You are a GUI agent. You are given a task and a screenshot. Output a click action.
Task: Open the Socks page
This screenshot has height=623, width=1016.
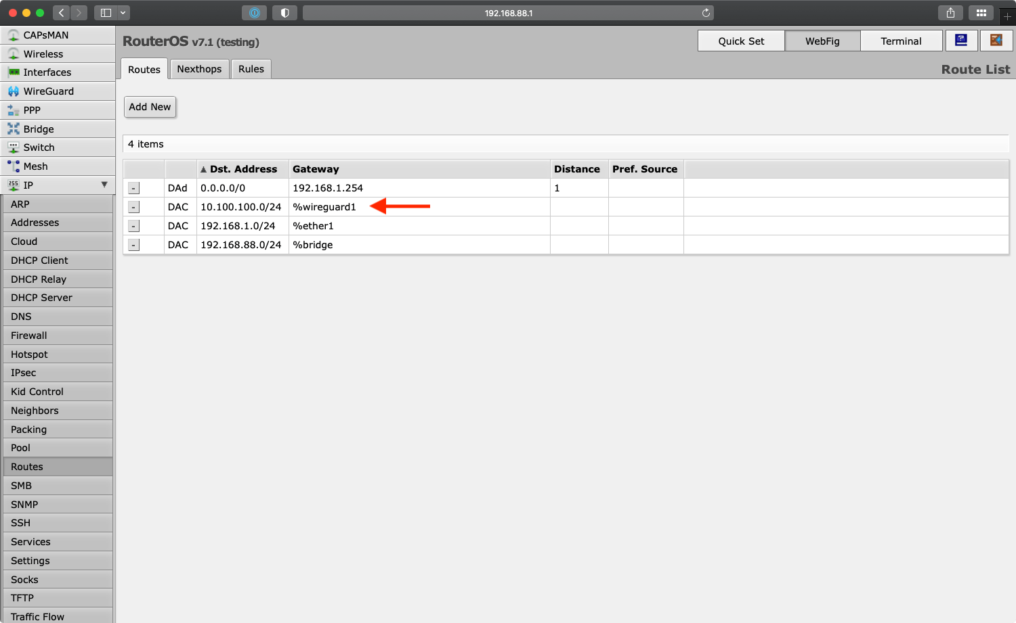[58, 580]
